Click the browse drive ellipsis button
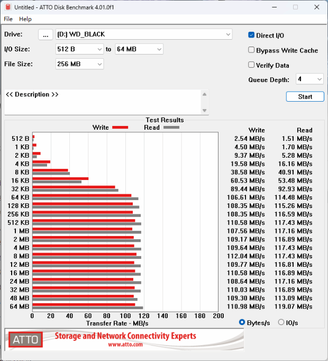This screenshot has width=328, height=361. [45, 35]
